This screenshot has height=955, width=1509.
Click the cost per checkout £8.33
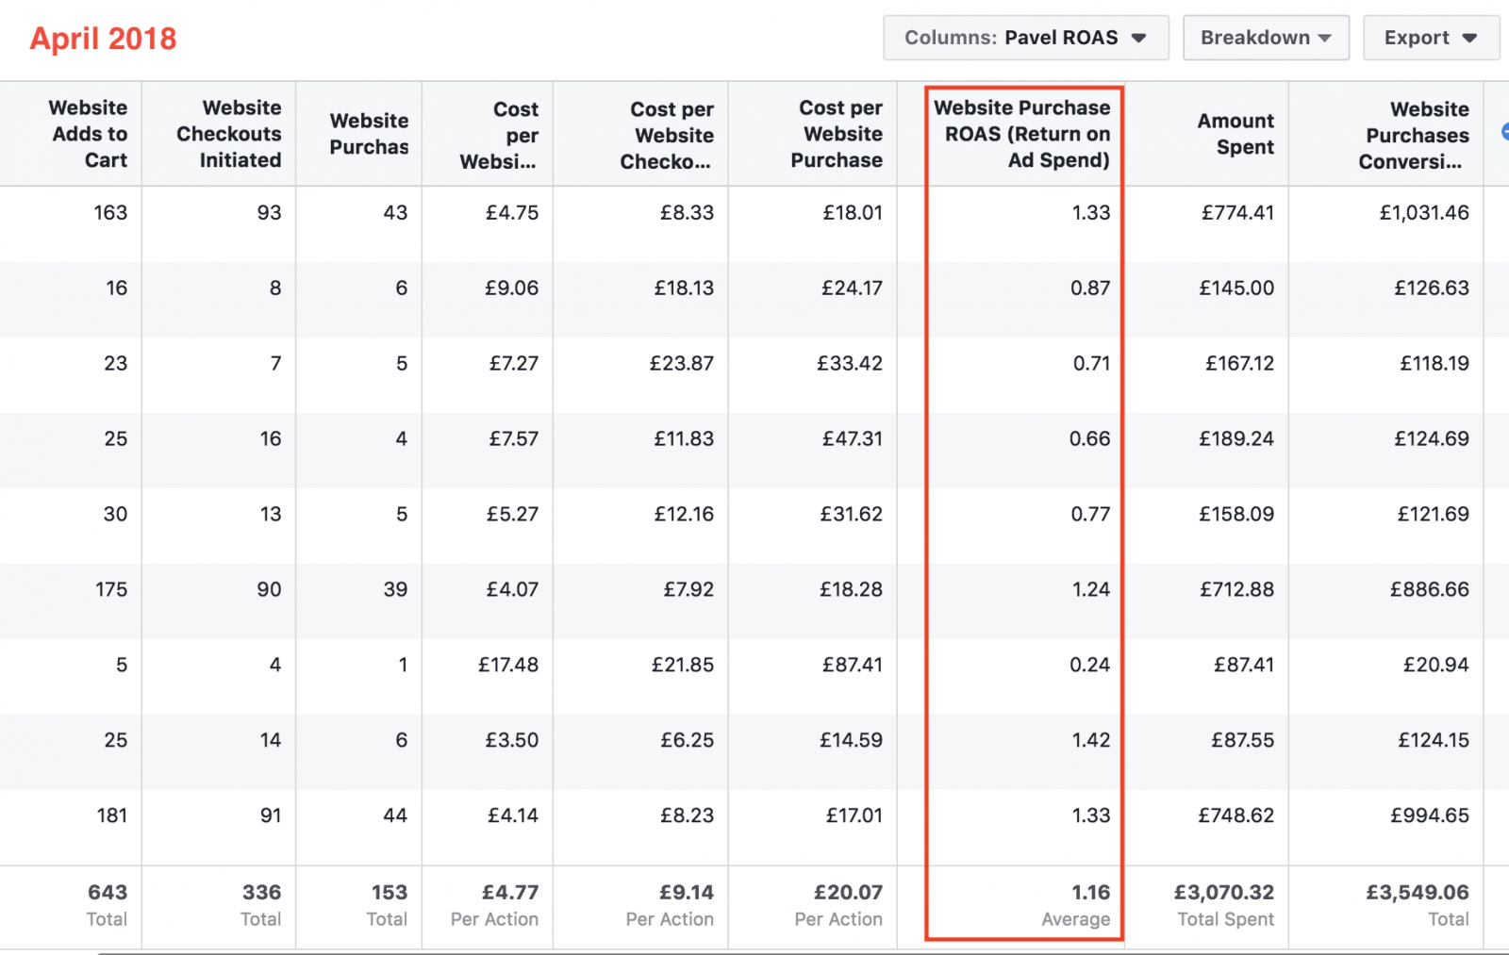pyautogui.click(x=687, y=213)
